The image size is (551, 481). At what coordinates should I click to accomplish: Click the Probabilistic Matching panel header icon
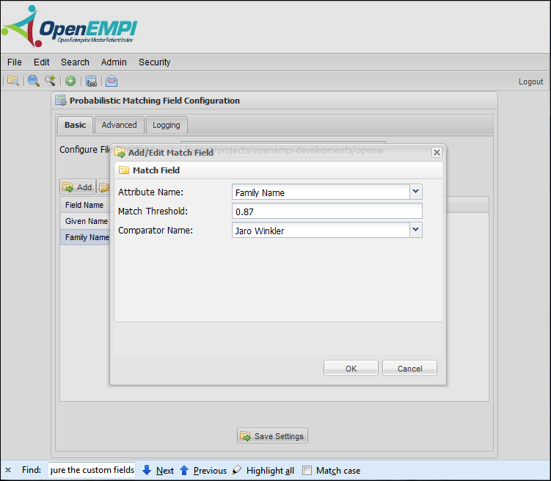60,101
